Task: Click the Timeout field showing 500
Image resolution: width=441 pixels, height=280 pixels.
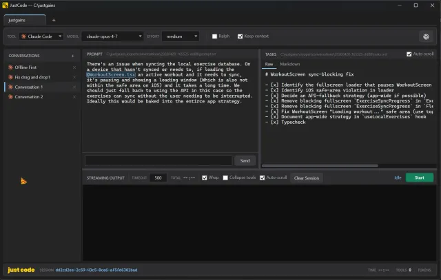Action: [x=158, y=177]
